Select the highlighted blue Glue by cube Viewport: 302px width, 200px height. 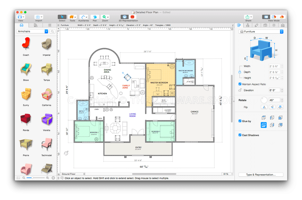(x=264, y=125)
